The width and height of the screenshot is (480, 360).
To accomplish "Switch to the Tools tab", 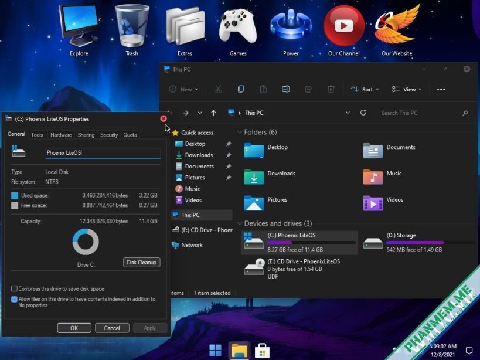I will pos(37,135).
